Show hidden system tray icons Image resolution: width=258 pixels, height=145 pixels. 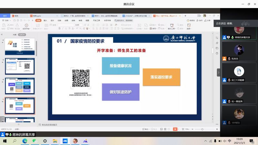pyautogui.click(x=205, y=141)
